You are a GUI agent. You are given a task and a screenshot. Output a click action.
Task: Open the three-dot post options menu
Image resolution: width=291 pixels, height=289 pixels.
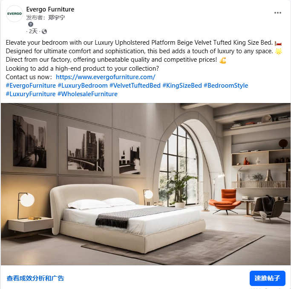point(277,13)
